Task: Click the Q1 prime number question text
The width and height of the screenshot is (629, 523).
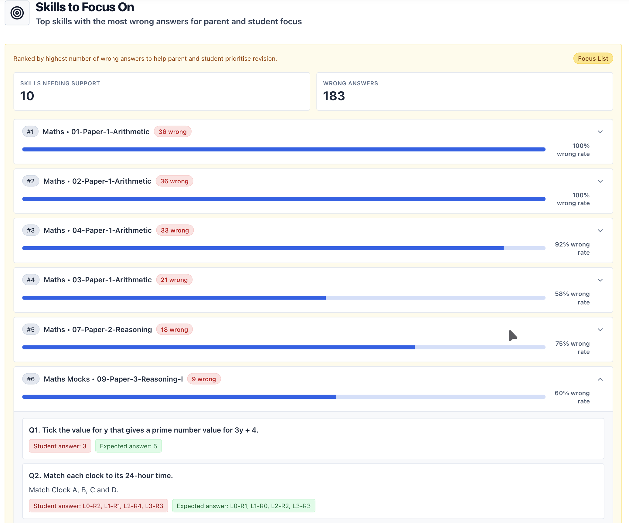Action: (x=144, y=430)
